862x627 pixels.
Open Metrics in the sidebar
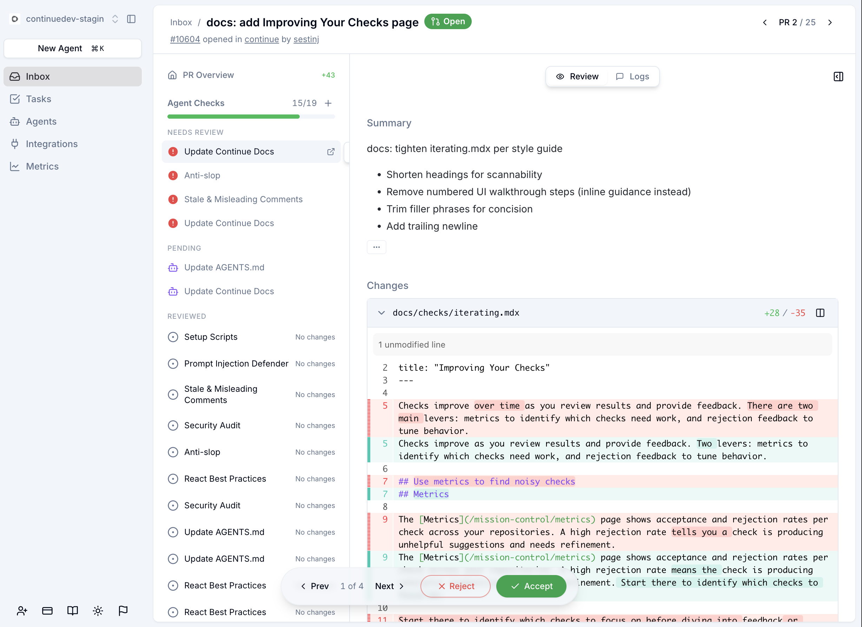point(42,166)
